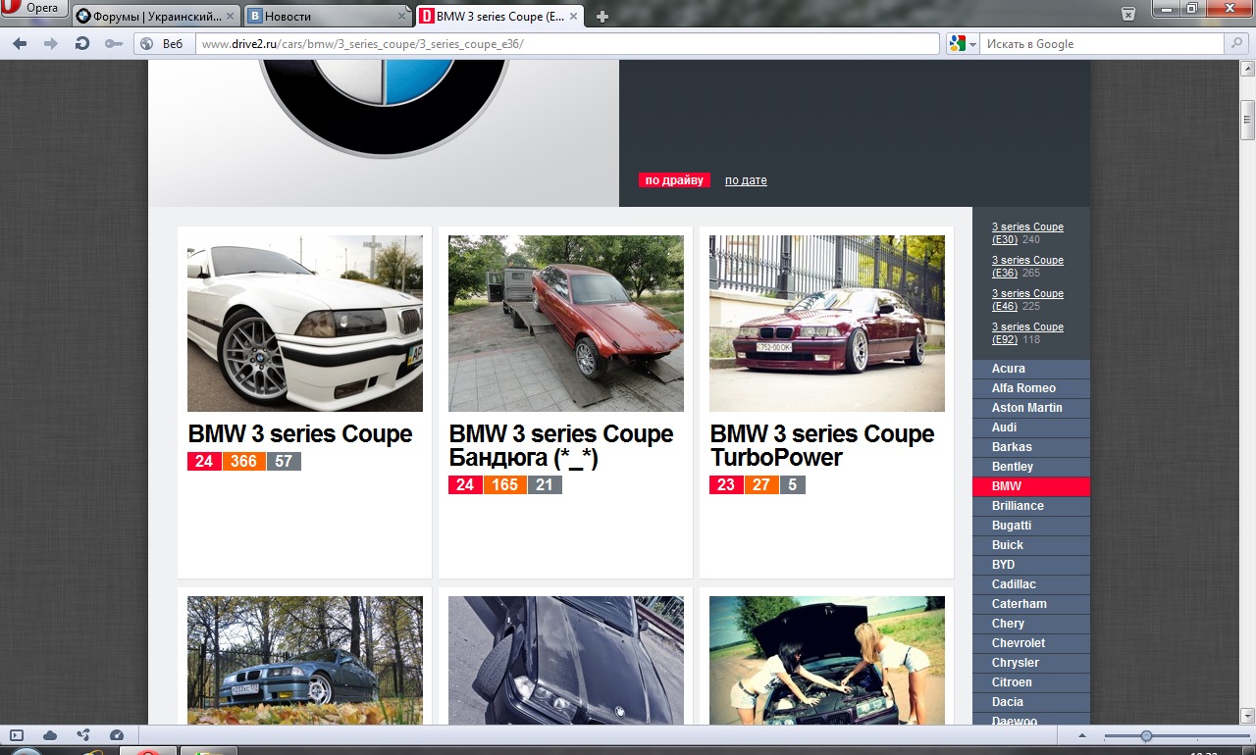Open the dark BMW hood close-up photo
The height and width of the screenshot is (755, 1256).
566,660
